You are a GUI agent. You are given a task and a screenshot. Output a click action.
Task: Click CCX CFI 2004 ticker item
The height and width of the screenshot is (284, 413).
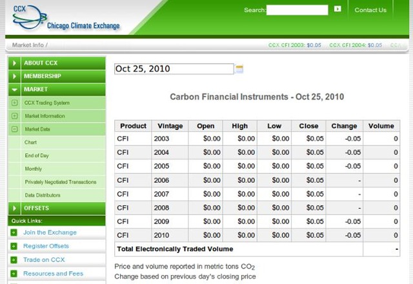356,45
